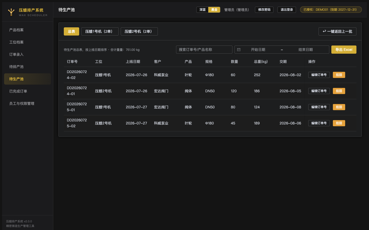Click quantity cell 45
This screenshot has height=230, width=369.
[x=233, y=123]
